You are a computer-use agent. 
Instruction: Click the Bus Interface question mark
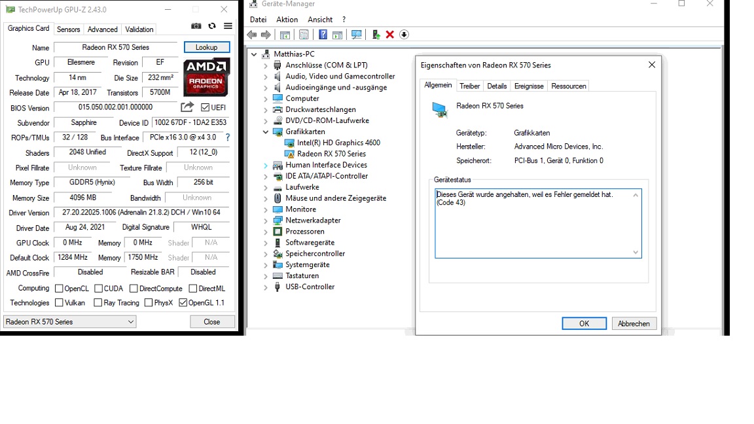pyautogui.click(x=228, y=137)
